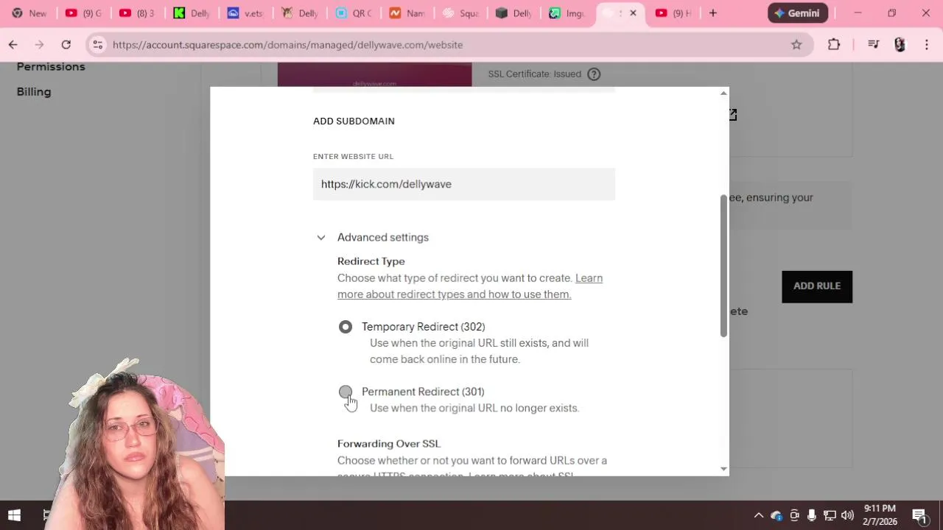Switch to the Nam tab
This screenshot has height=530, width=943.
point(406,13)
